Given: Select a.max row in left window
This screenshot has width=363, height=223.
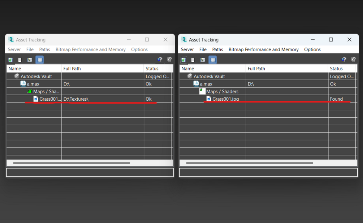Looking at the screenshot, I should click(90, 84).
